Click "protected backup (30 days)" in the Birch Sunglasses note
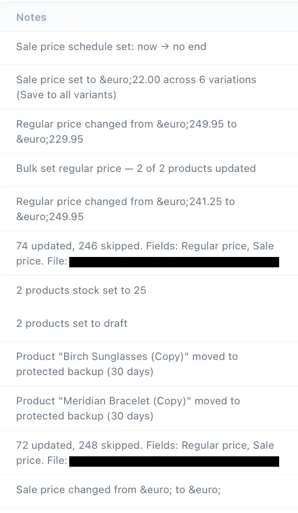 85,372
